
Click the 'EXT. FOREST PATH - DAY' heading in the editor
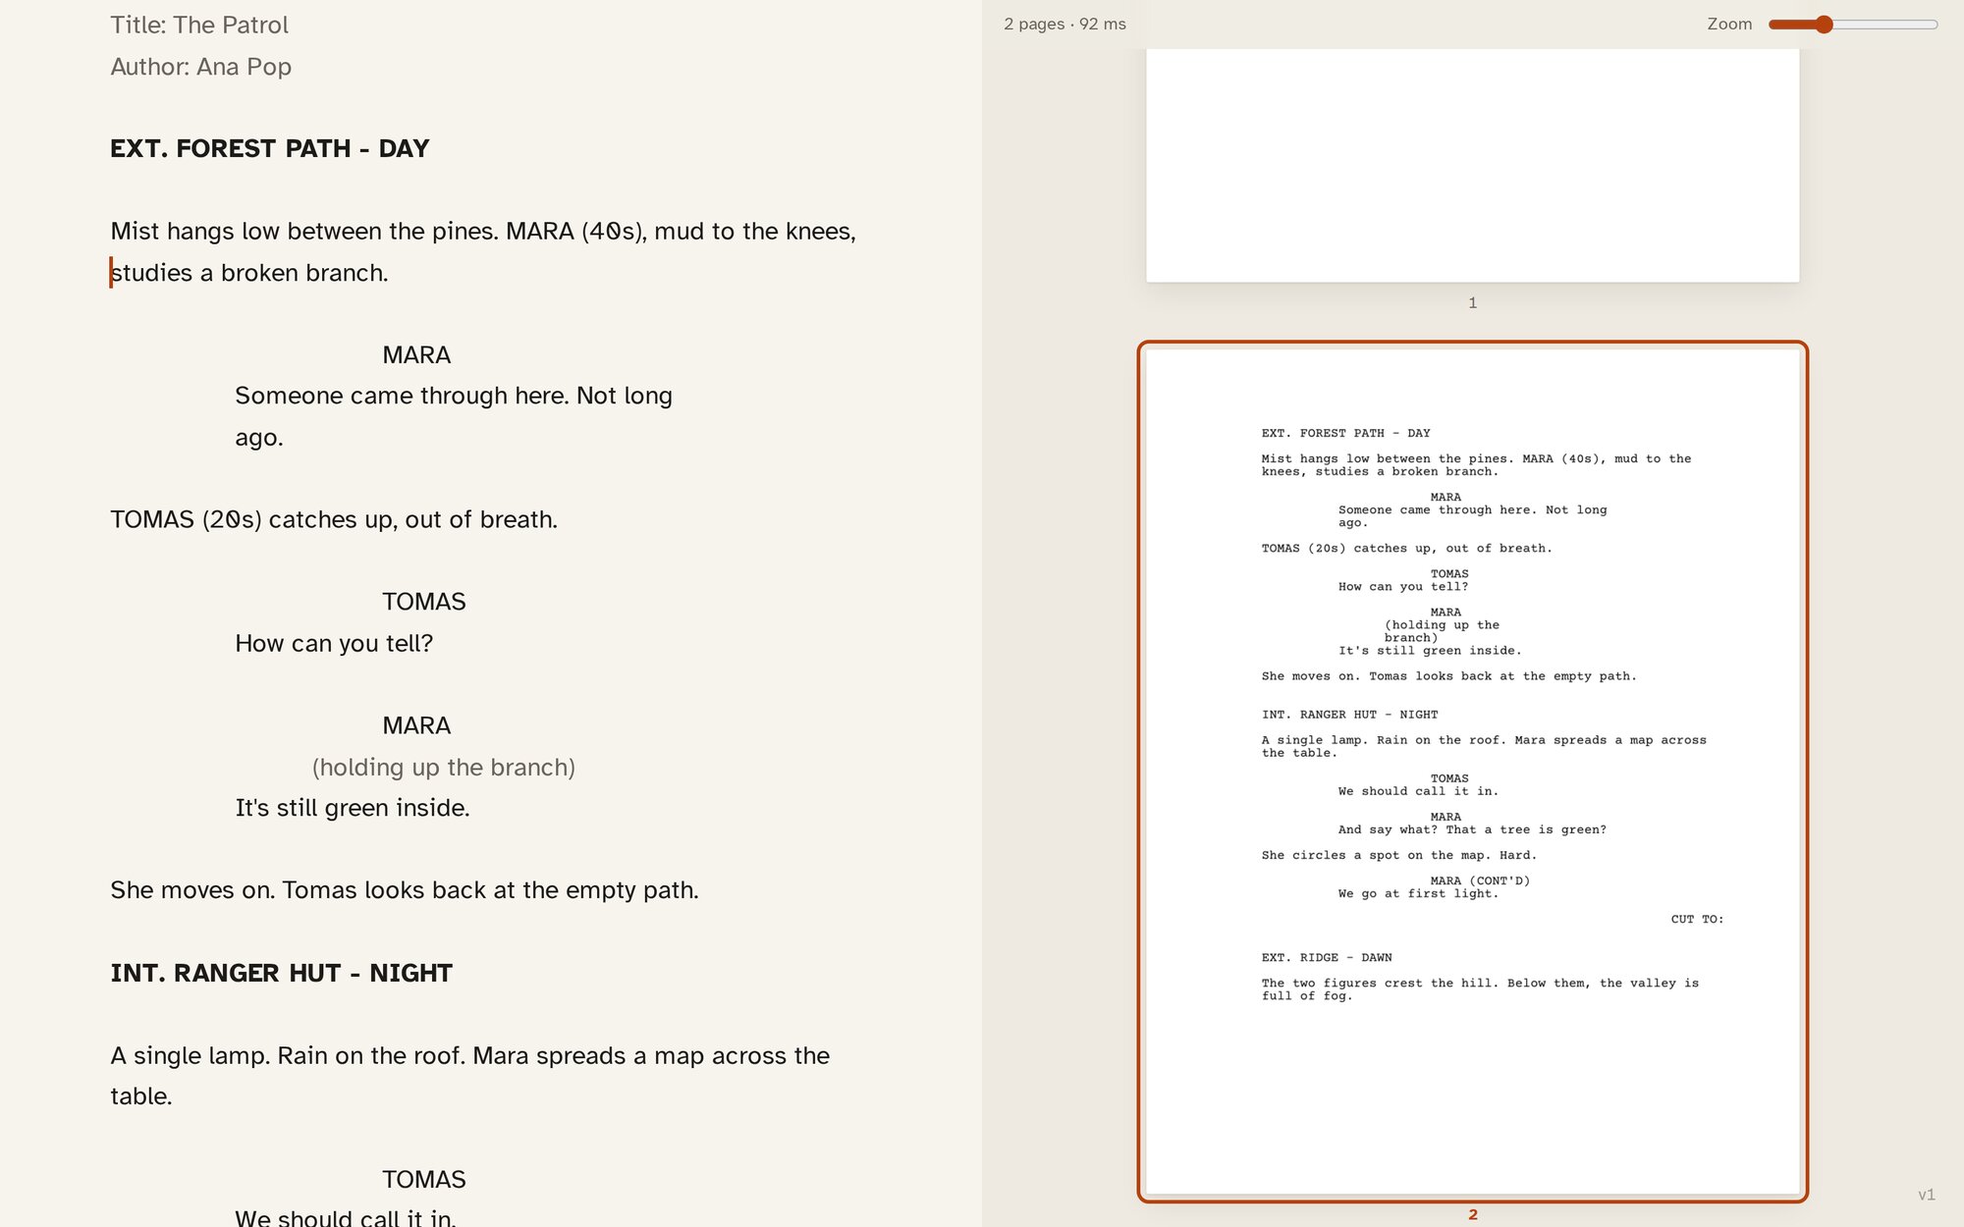[270, 148]
